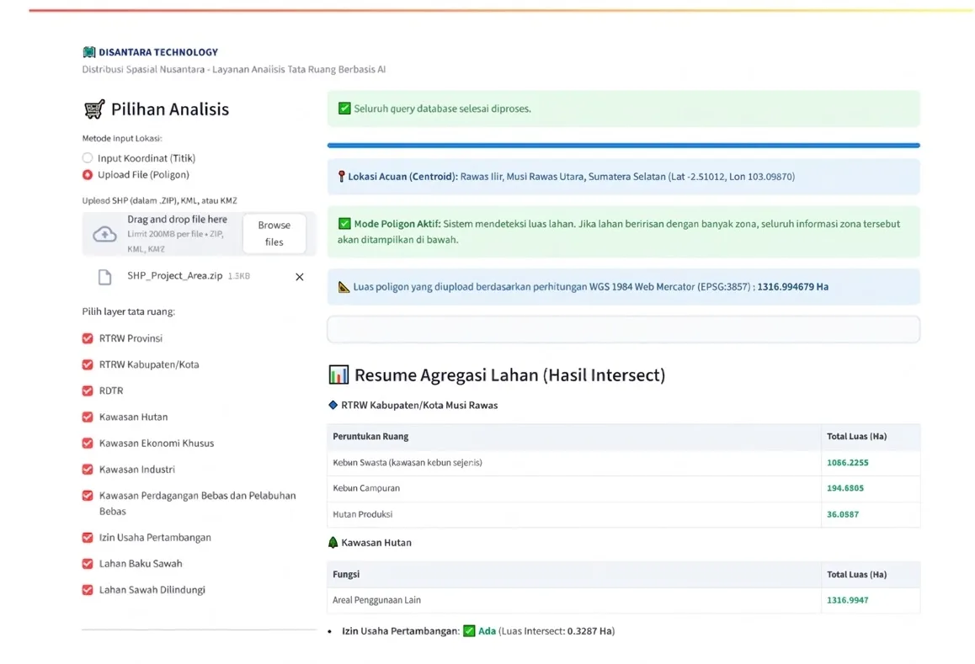The width and height of the screenshot is (975, 664).
Task: Remove the uploaded SHP_Project_Area.zip file
Action: [299, 276]
